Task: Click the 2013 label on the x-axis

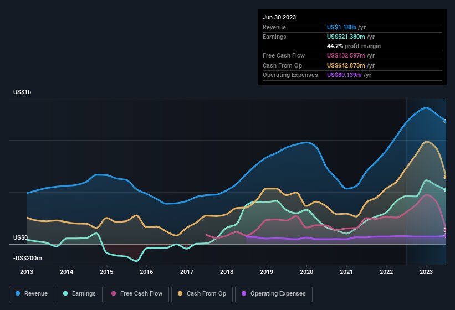Action: tap(27, 272)
